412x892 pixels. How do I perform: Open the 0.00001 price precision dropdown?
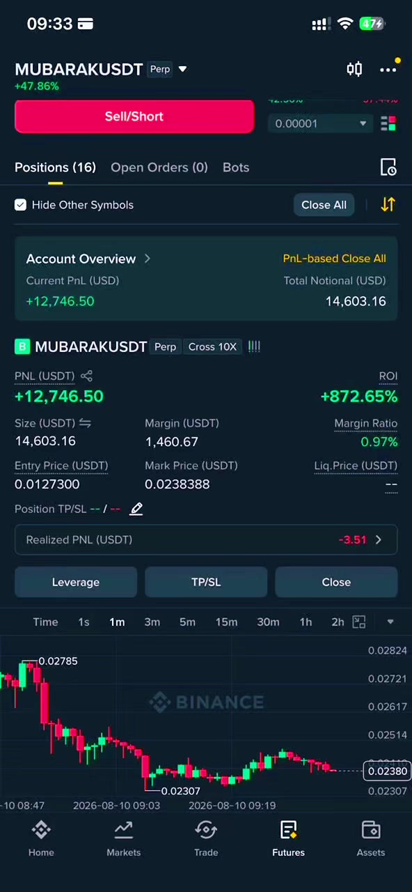[x=320, y=123]
